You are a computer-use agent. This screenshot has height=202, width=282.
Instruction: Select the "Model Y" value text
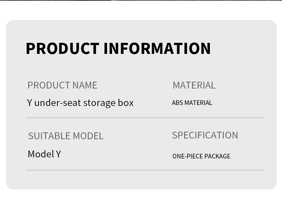(44, 154)
